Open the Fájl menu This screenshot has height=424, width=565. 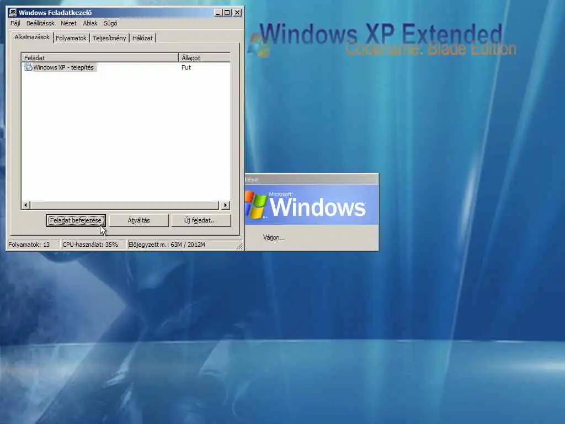click(15, 23)
